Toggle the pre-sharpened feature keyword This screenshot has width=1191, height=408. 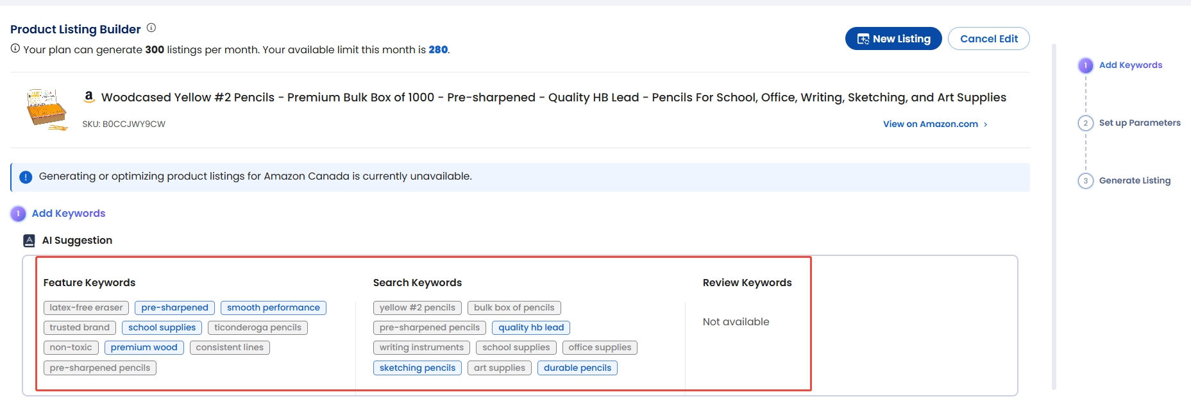[x=174, y=308]
